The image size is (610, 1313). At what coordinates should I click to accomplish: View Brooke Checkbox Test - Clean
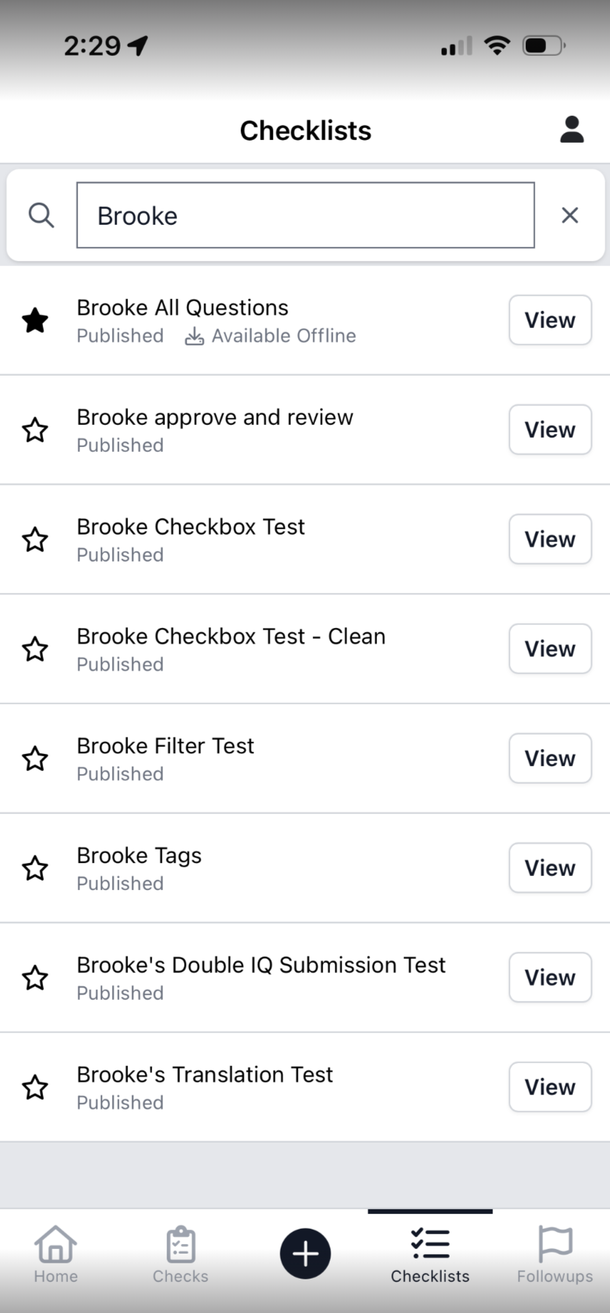pos(549,649)
